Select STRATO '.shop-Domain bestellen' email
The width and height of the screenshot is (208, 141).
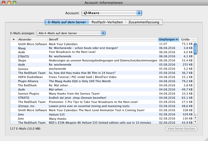[x=102, y=98]
